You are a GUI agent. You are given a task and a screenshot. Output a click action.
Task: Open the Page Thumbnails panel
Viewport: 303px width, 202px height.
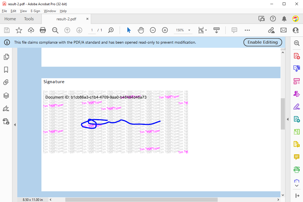(6, 57)
